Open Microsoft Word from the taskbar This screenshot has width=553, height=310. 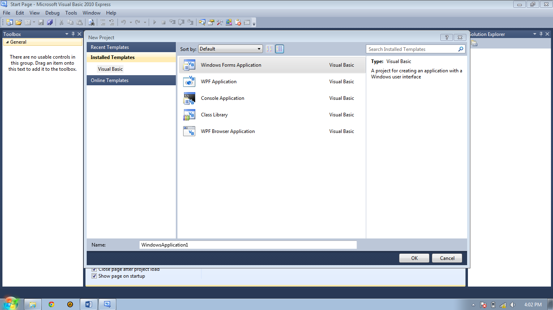pos(89,304)
